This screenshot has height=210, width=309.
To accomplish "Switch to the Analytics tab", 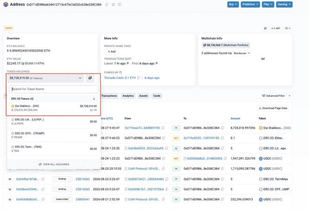I will tap(128, 96).
